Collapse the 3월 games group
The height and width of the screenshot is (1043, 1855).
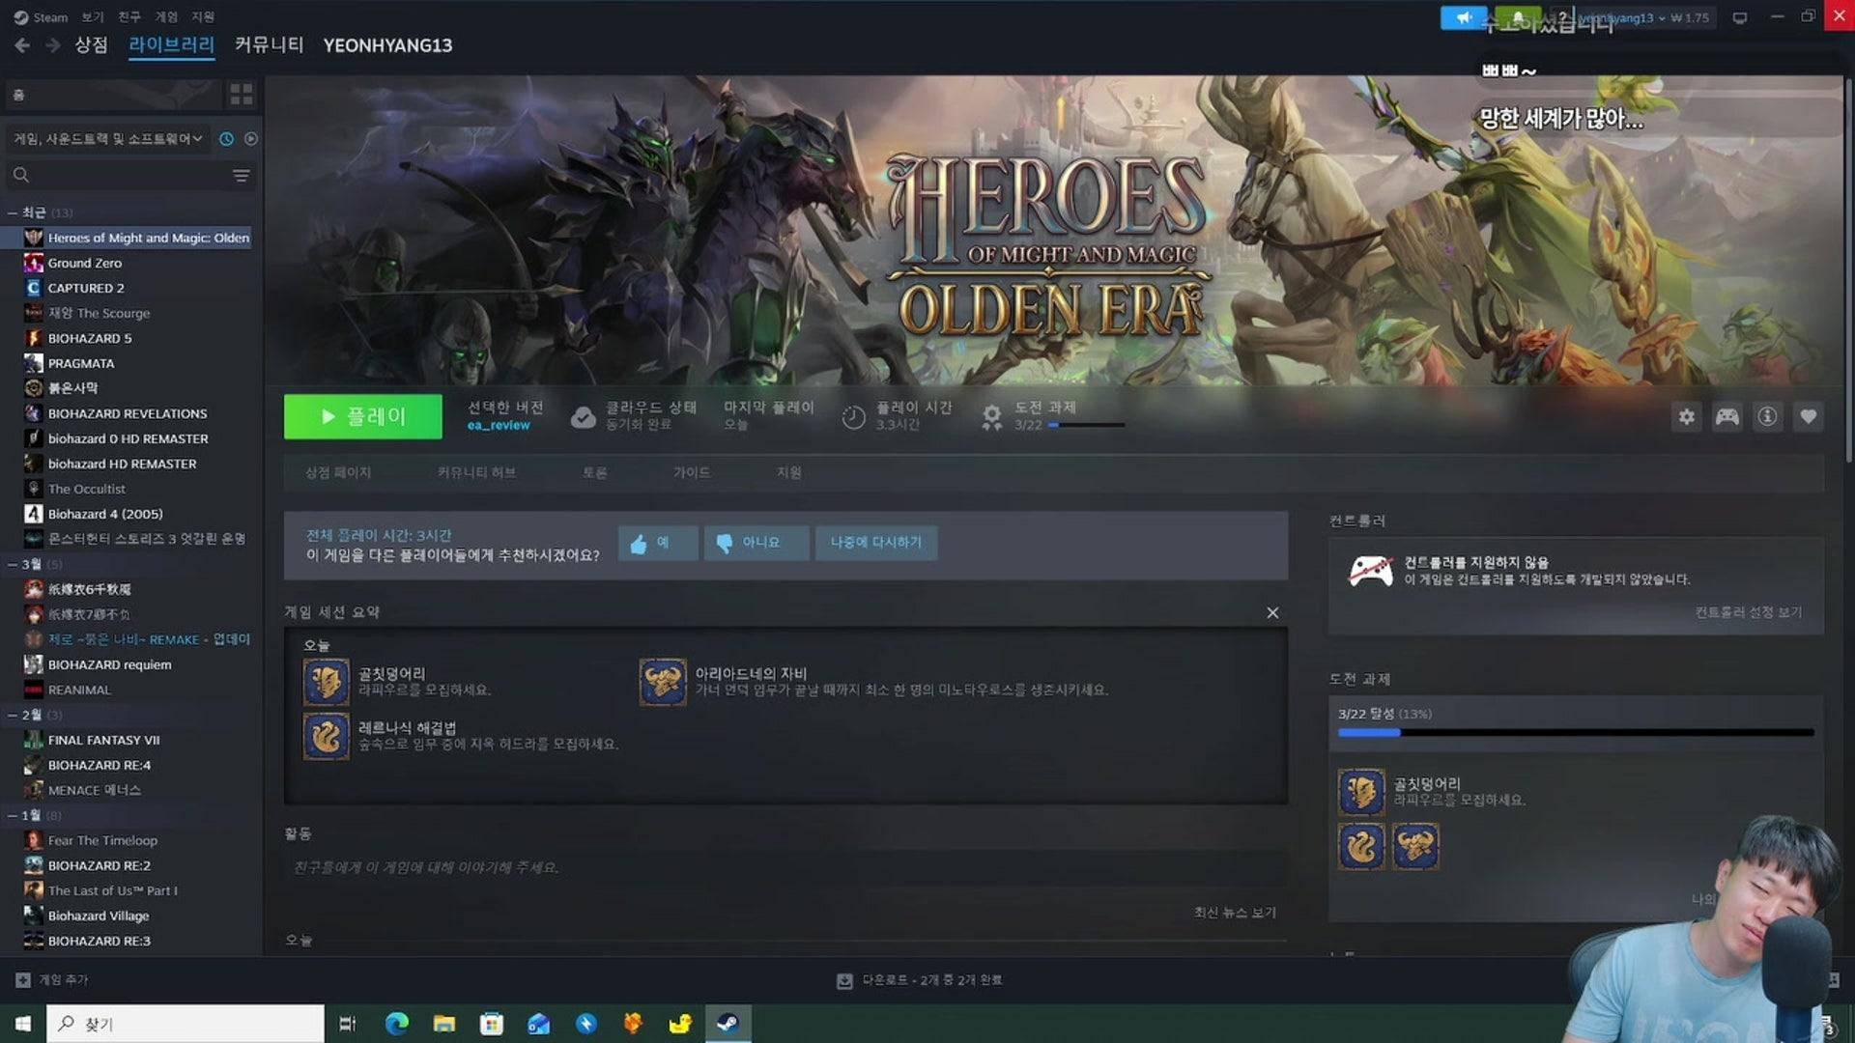[13, 564]
